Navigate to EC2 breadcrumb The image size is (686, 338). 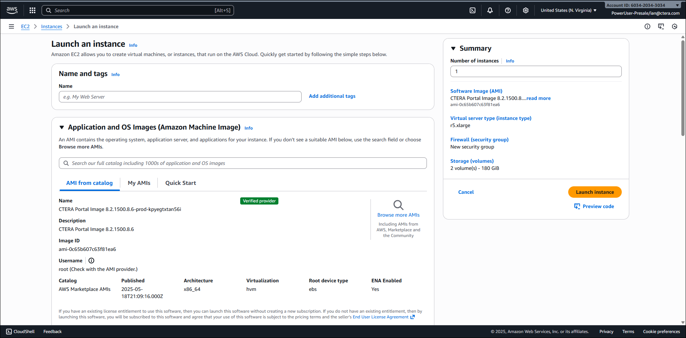coord(25,26)
